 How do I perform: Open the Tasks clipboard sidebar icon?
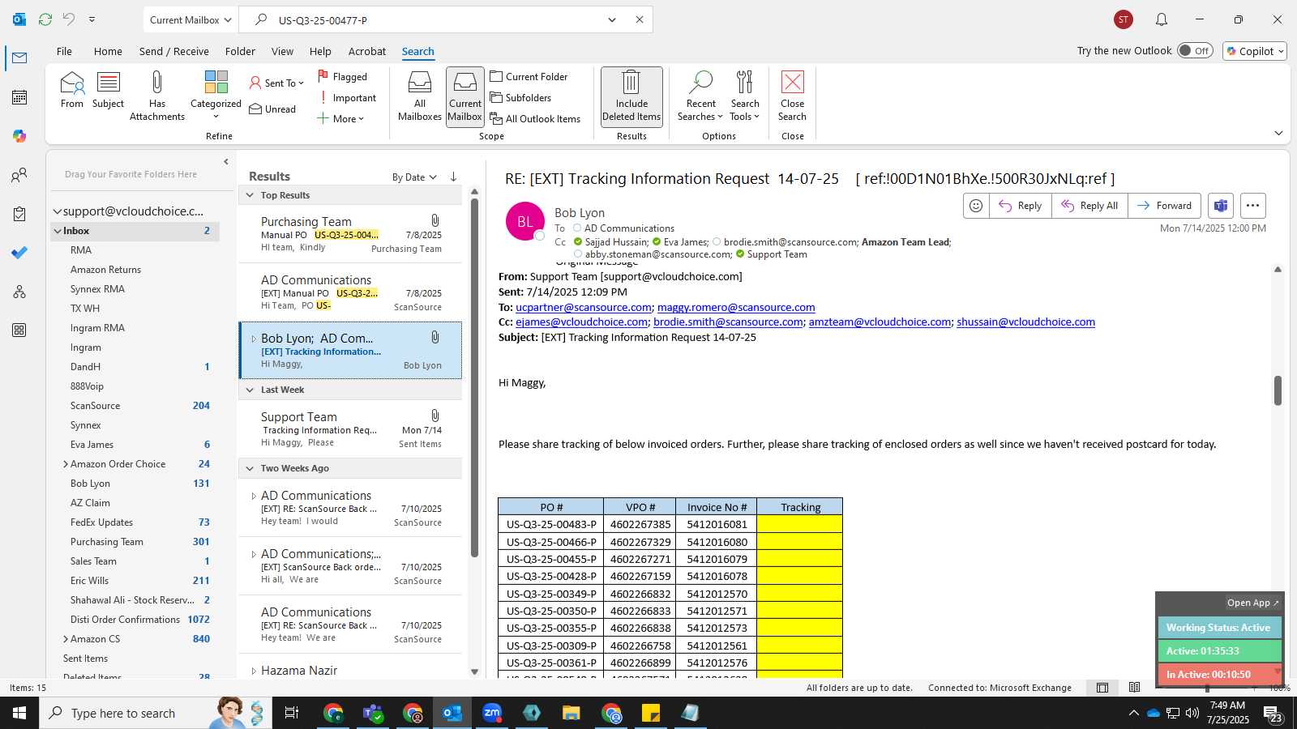point(19,214)
